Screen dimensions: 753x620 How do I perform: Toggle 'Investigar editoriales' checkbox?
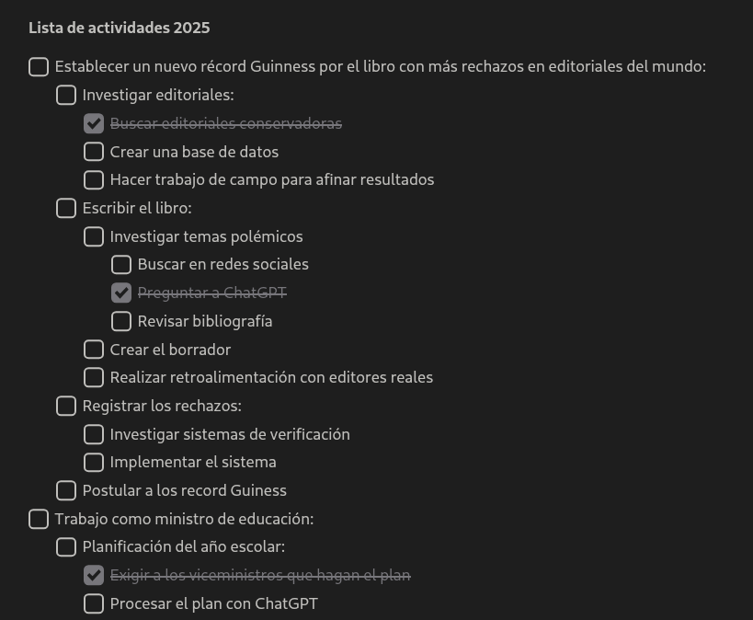point(66,95)
